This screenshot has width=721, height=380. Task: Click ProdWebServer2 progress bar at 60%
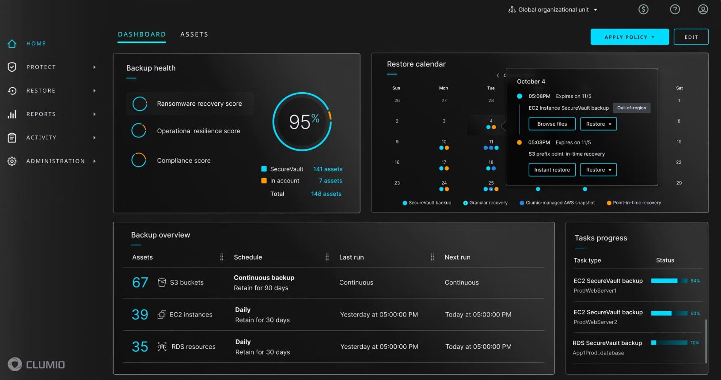click(669, 313)
